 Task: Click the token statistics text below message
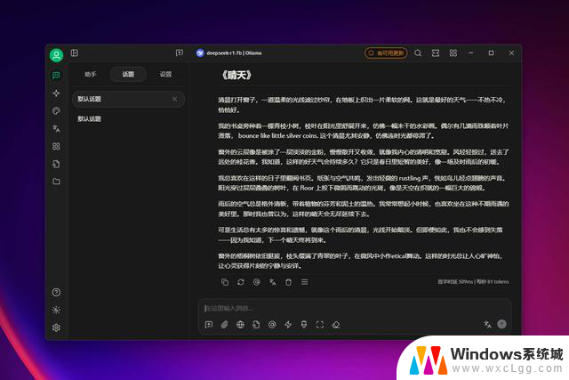473,281
